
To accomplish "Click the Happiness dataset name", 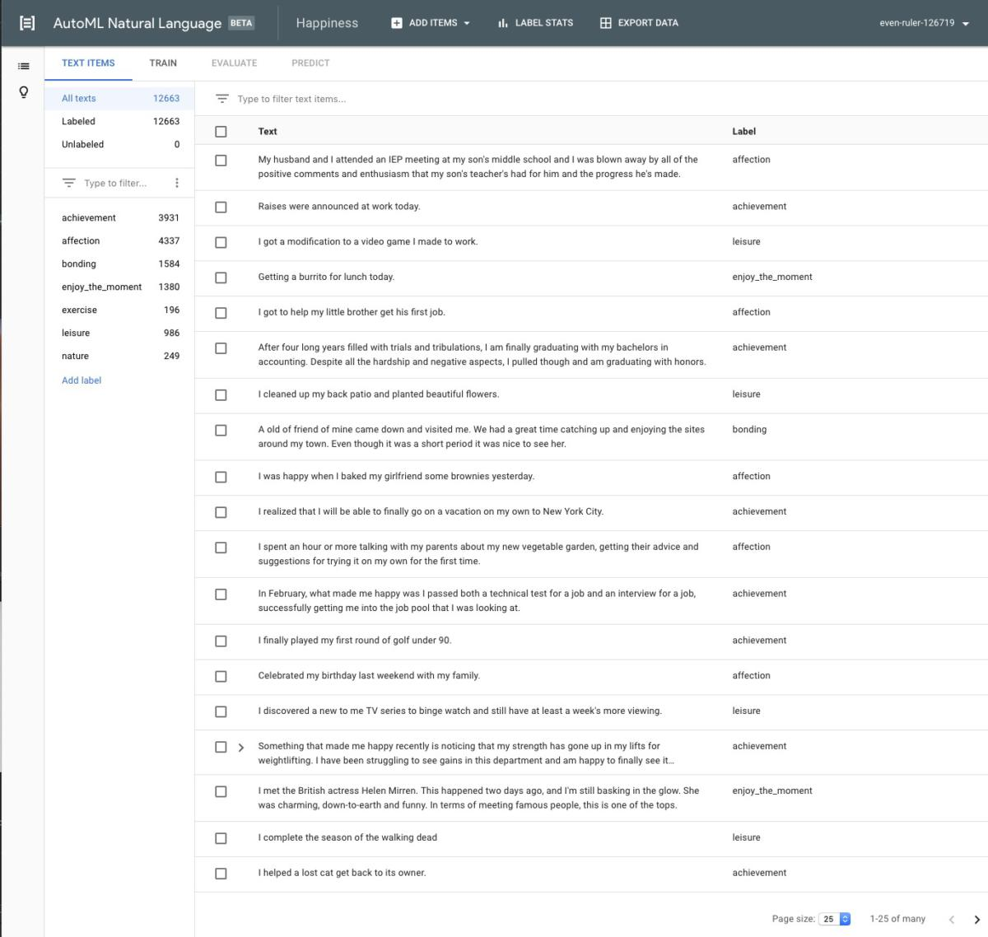I will pyautogui.click(x=327, y=23).
